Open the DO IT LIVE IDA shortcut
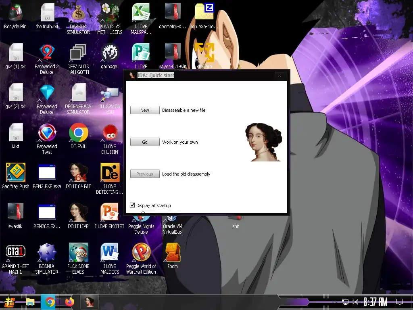 [x=78, y=212]
